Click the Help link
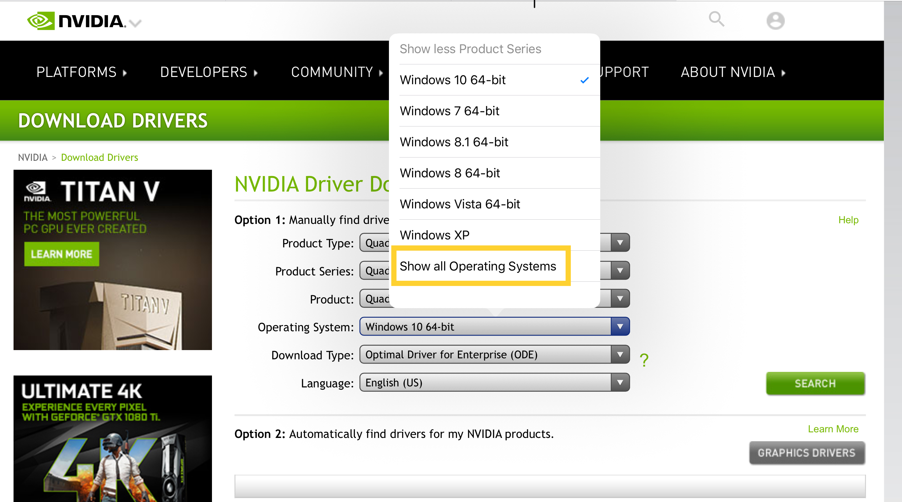 click(x=848, y=220)
